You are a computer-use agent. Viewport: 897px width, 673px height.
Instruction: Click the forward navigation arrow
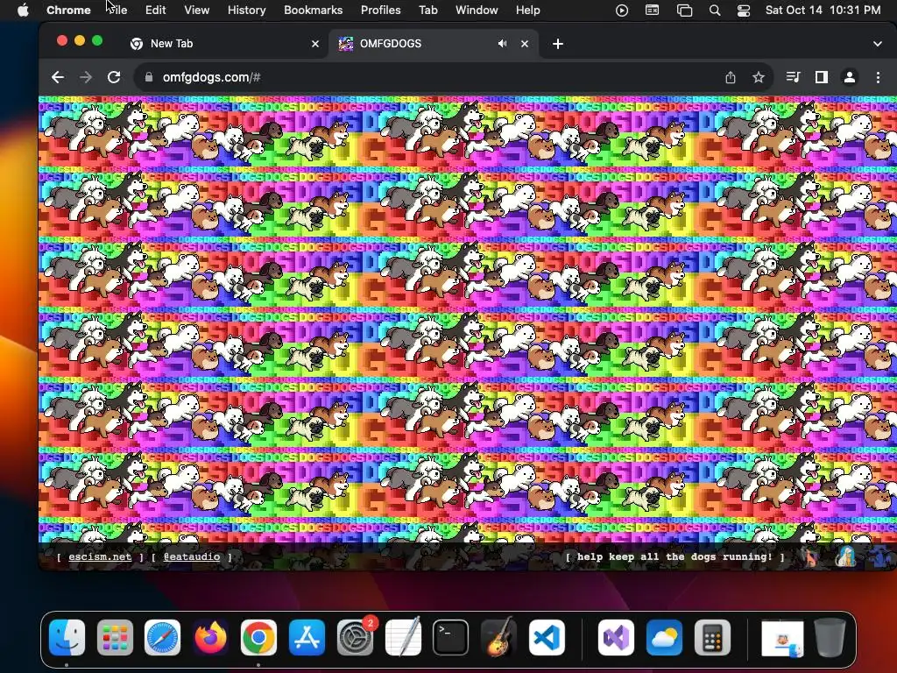[x=86, y=77]
